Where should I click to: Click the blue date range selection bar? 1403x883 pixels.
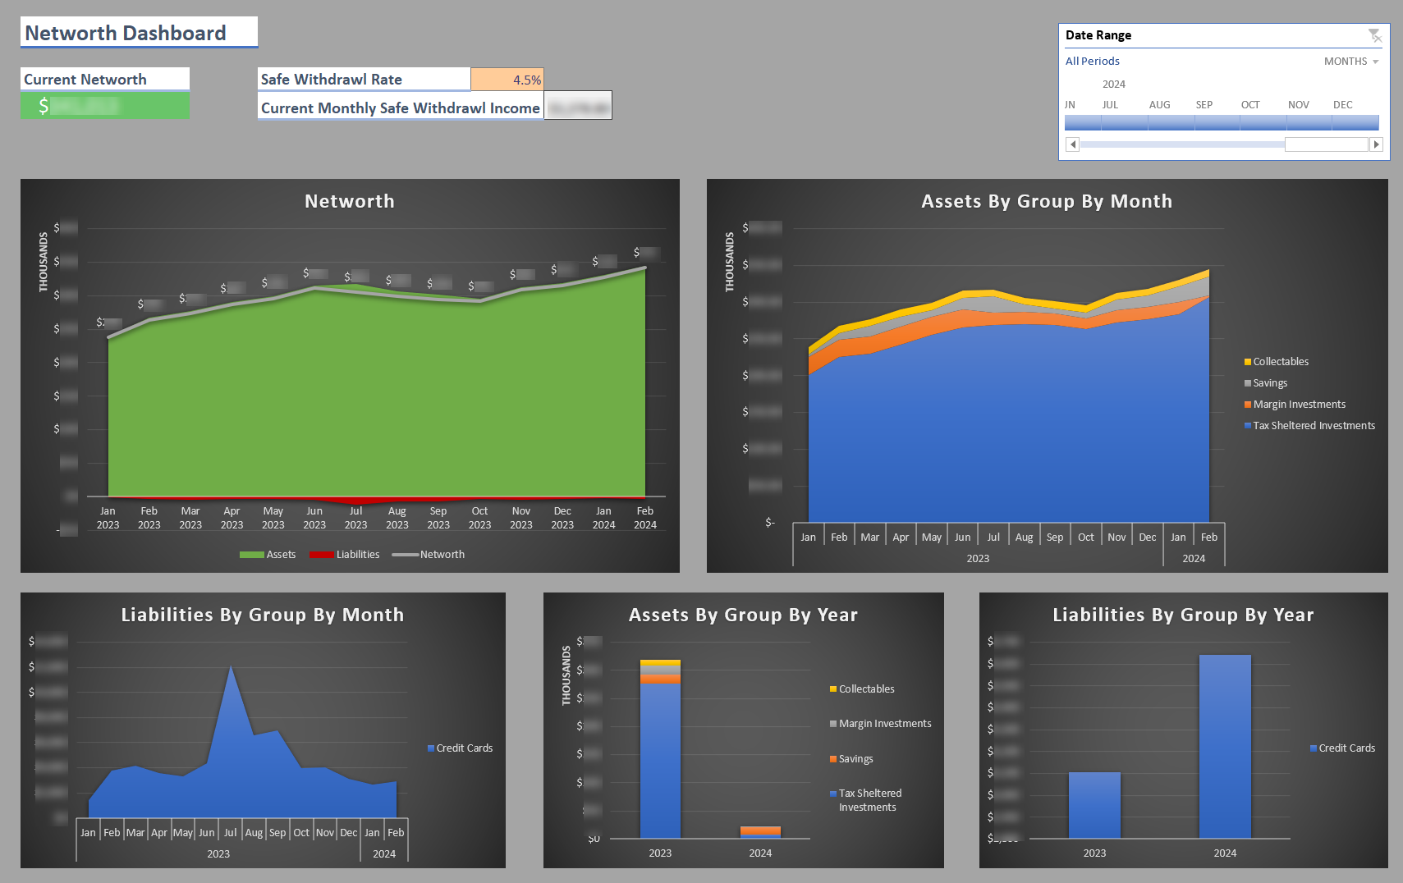[1221, 122]
